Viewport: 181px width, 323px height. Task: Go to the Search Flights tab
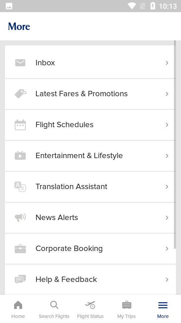[x=54, y=309]
